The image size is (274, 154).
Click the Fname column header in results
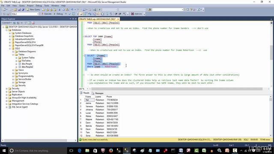[x=89, y=97]
